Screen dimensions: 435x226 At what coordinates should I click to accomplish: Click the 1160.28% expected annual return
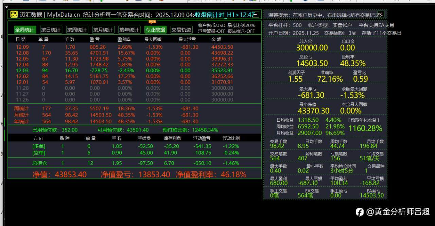click(x=365, y=128)
